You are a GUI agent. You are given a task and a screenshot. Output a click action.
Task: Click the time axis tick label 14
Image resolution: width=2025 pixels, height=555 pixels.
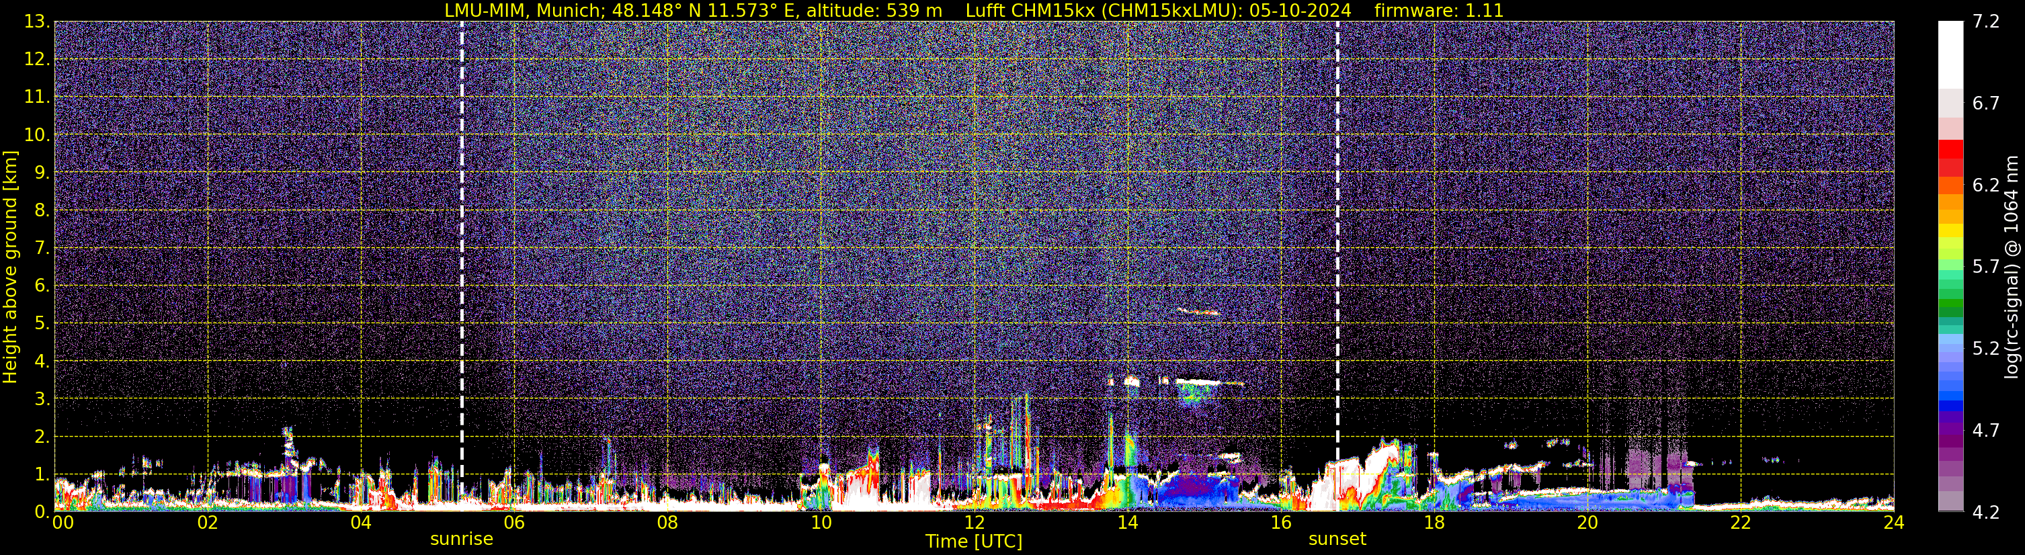[x=1127, y=523]
